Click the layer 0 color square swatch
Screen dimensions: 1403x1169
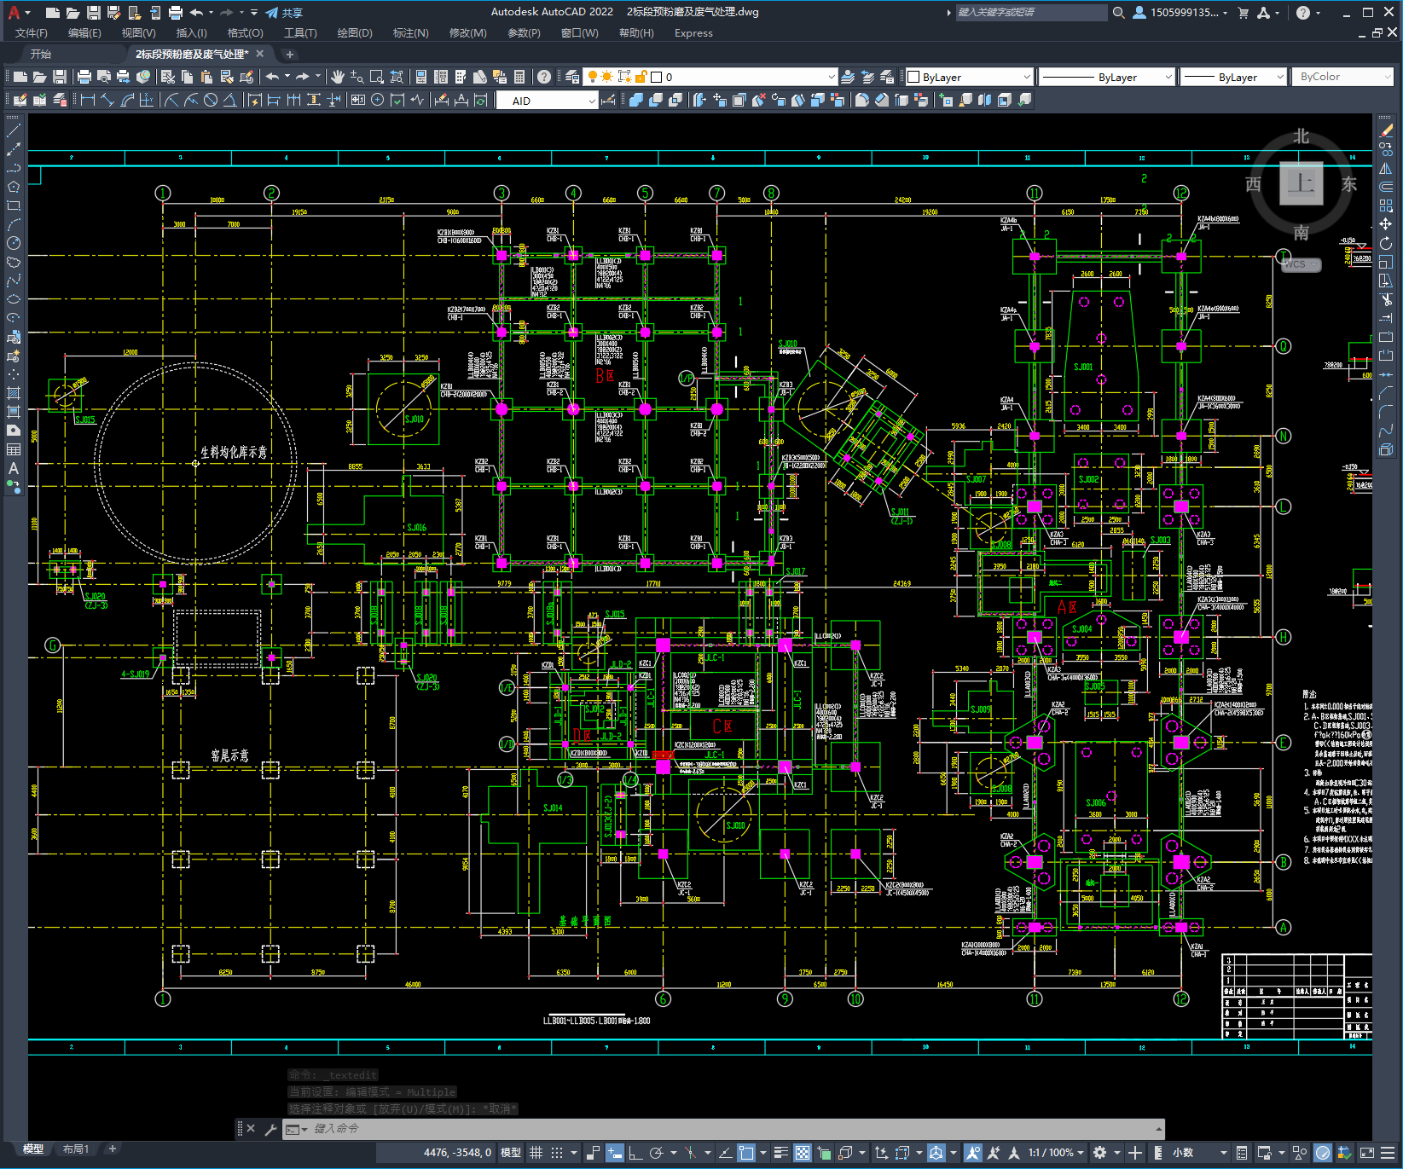tap(657, 77)
